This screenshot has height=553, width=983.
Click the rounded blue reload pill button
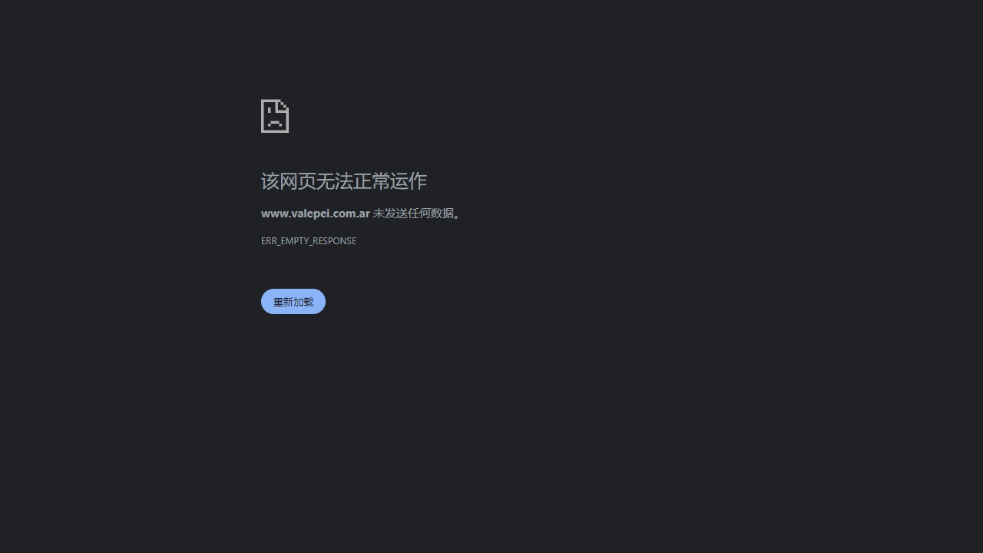click(293, 302)
